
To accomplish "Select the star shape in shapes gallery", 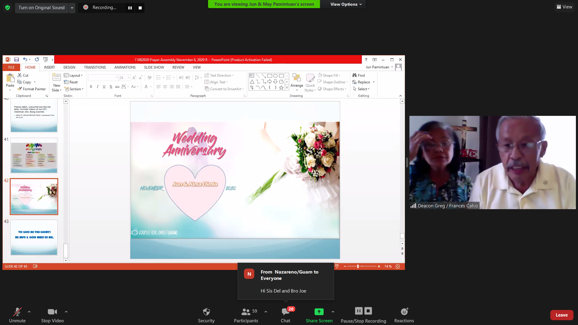I will click(x=281, y=88).
